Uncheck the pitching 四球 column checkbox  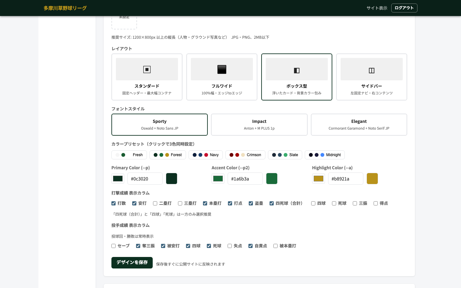188,246
